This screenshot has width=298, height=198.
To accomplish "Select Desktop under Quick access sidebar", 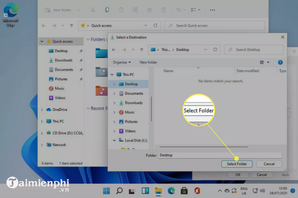I will 61,51.
